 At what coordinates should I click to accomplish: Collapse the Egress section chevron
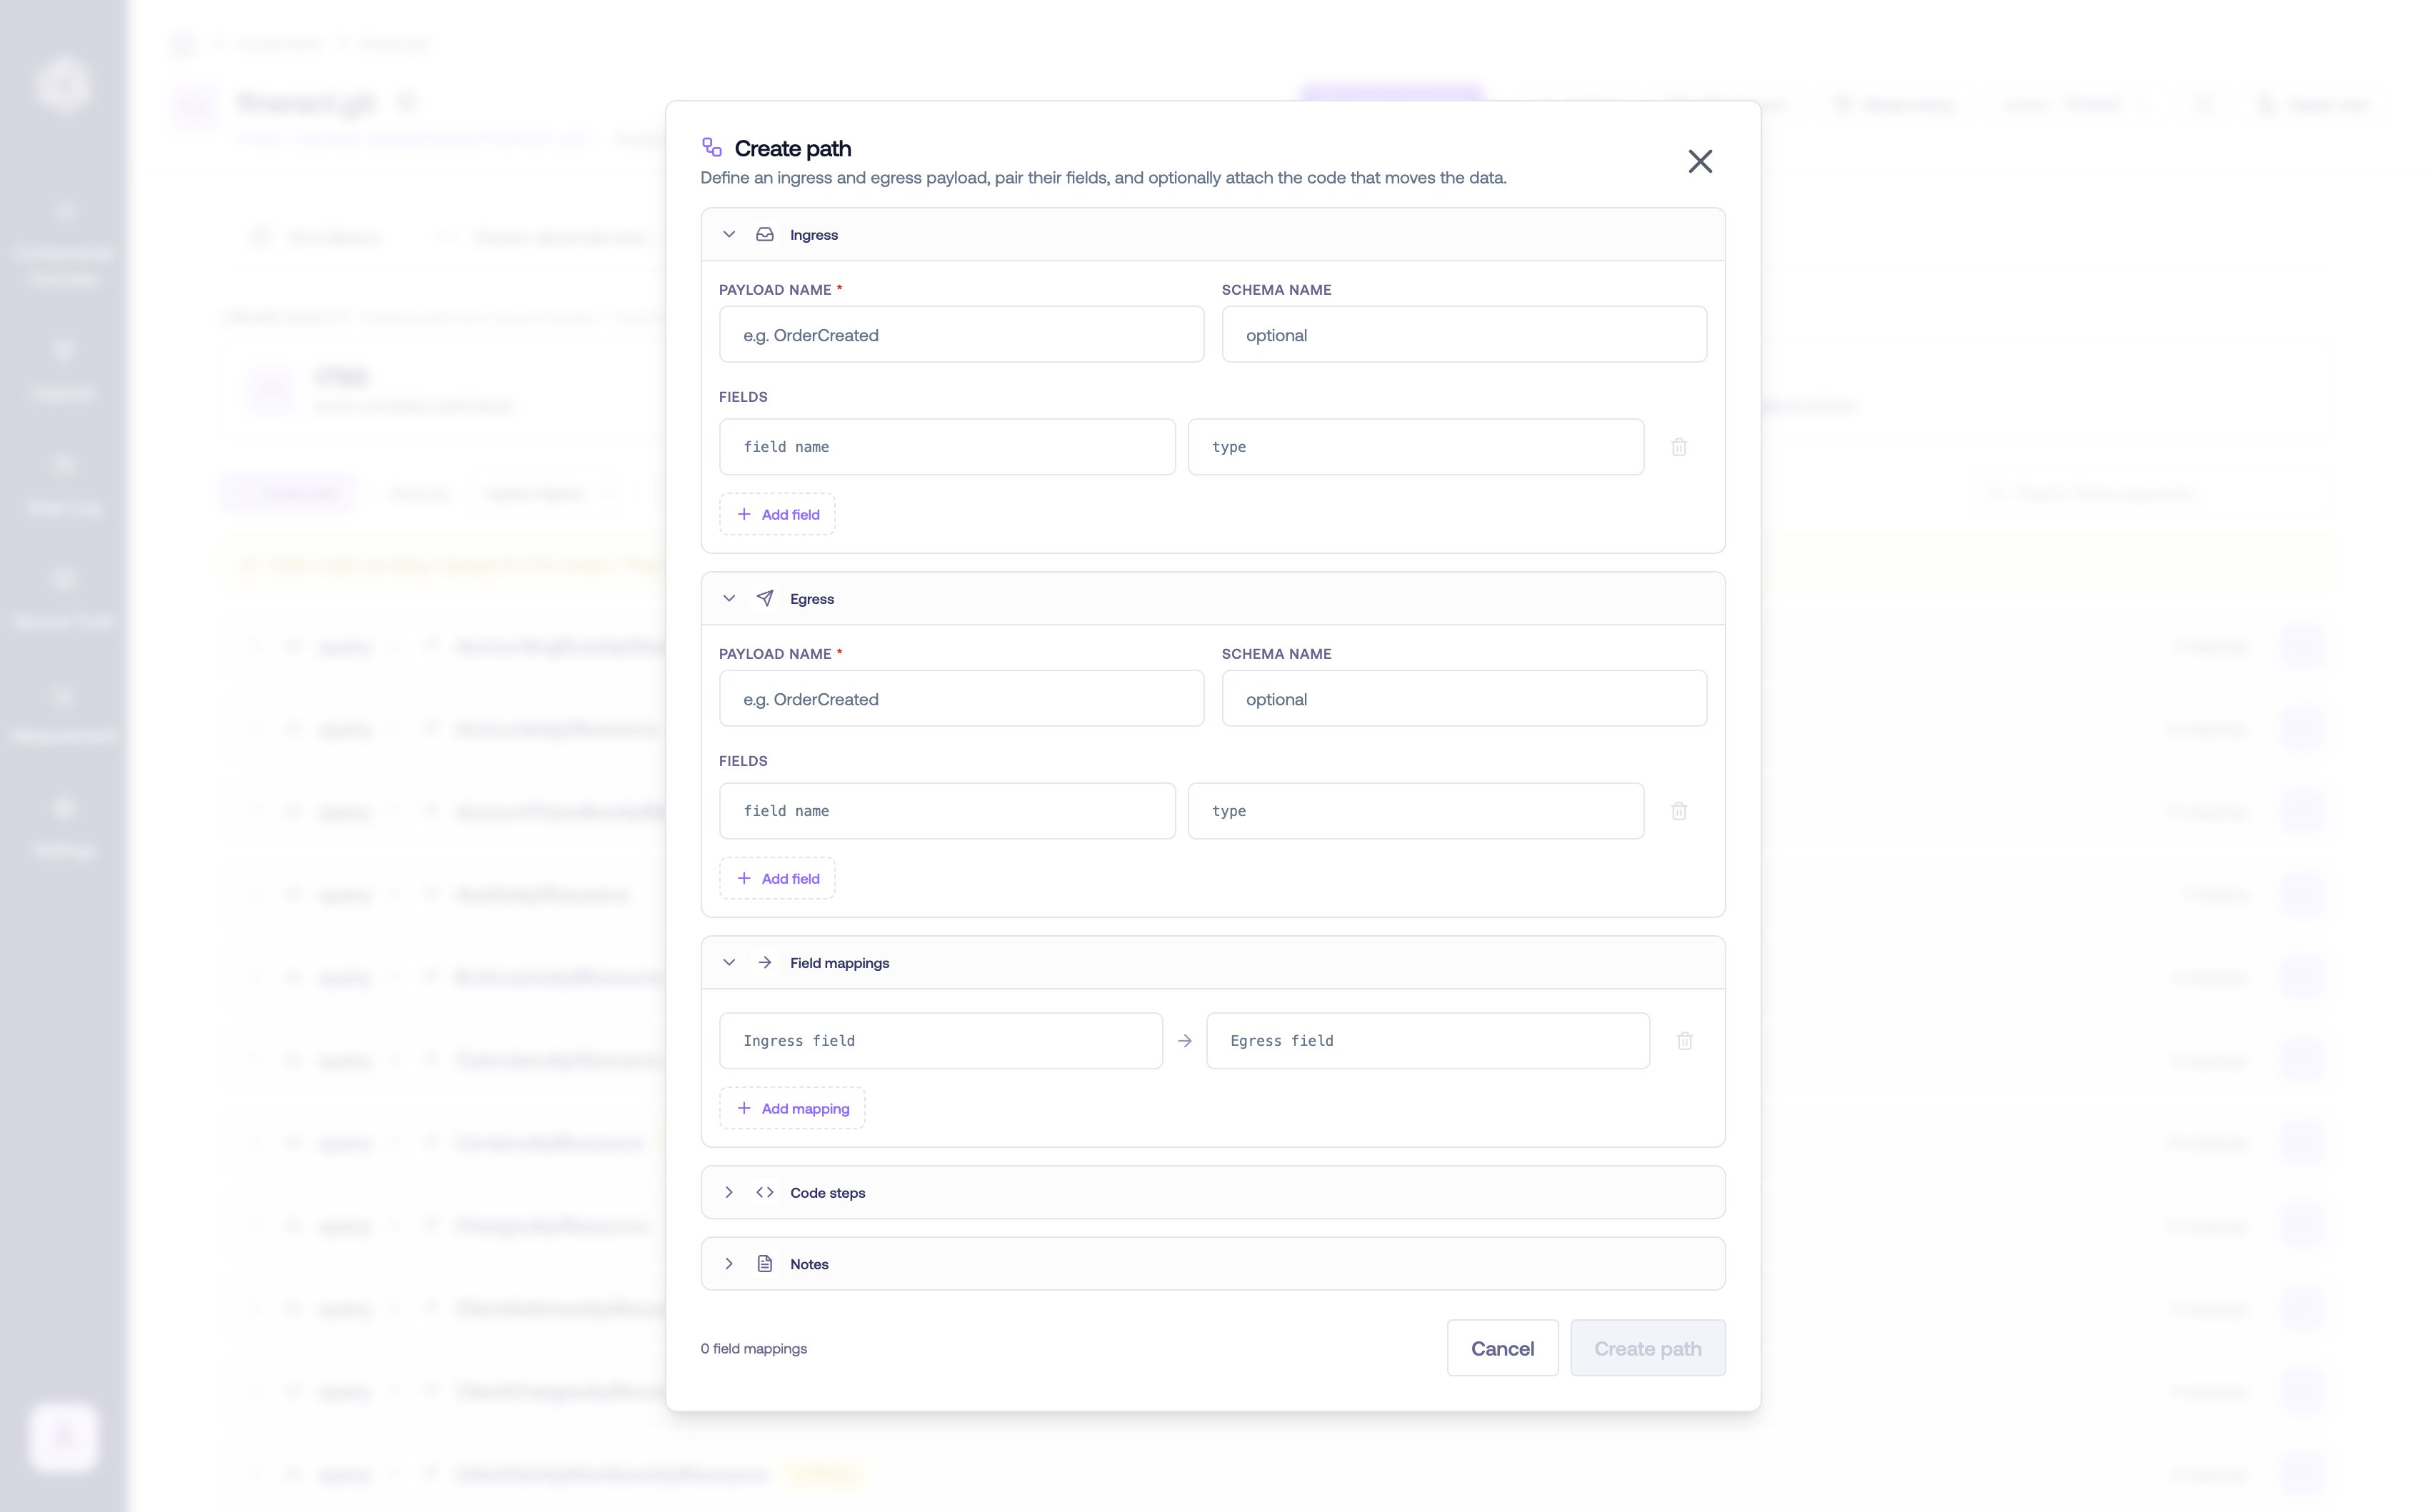(729, 598)
